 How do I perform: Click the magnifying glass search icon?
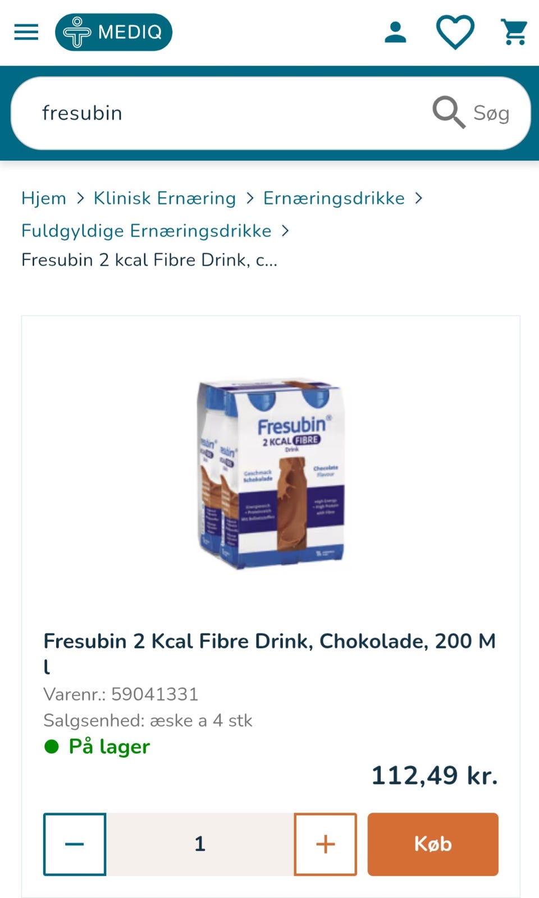[448, 112]
